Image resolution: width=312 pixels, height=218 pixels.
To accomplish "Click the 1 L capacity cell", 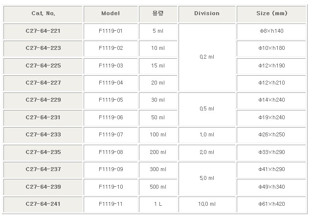I will (x=157, y=204).
